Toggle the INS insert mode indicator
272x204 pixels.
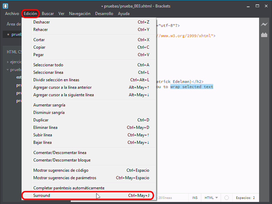click(x=194, y=198)
